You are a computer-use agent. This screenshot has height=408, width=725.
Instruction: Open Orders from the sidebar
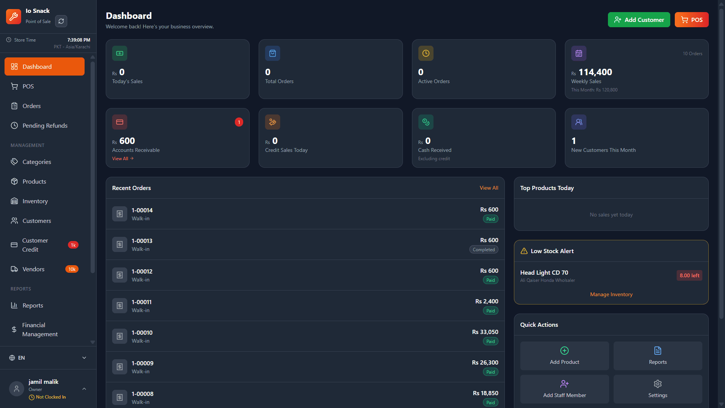click(x=31, y=106)
